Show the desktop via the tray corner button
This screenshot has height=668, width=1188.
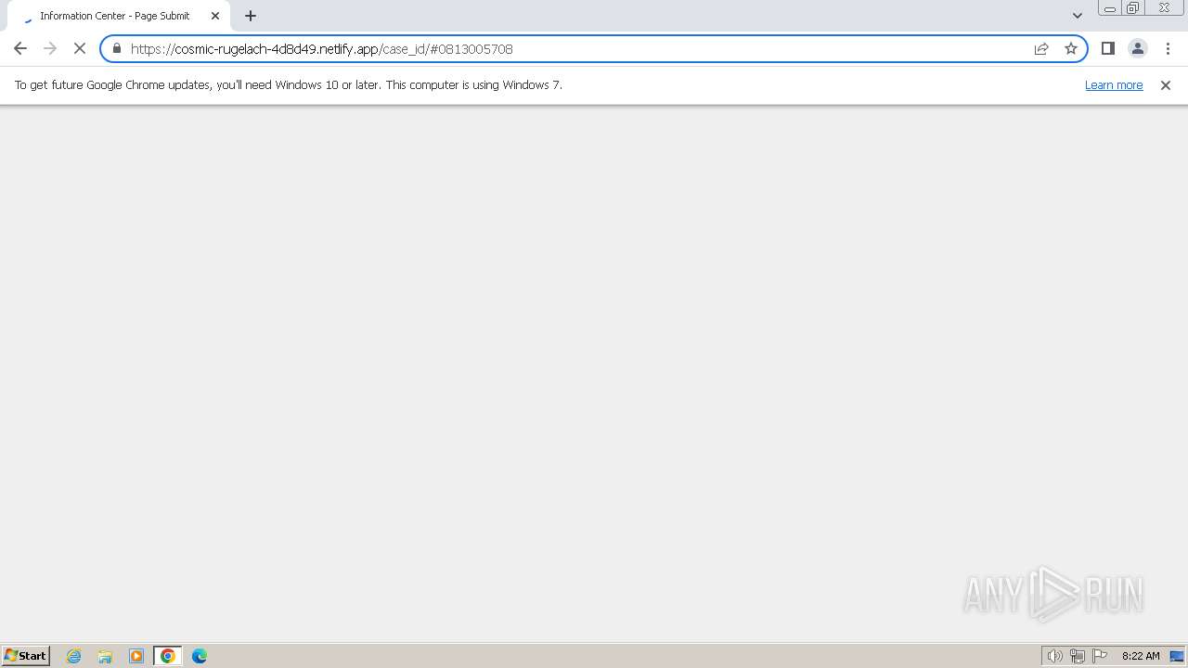click(x=1177, y=656)
